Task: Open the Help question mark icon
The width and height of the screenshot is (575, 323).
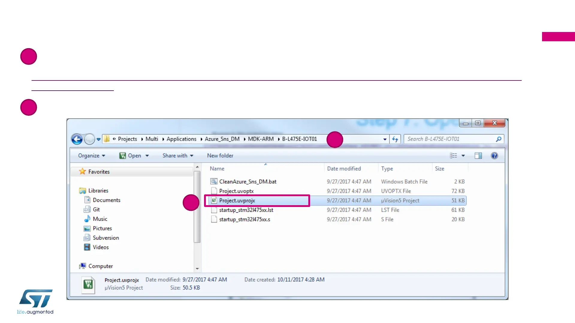Action: pyautogui.click(x=494, y=156)
